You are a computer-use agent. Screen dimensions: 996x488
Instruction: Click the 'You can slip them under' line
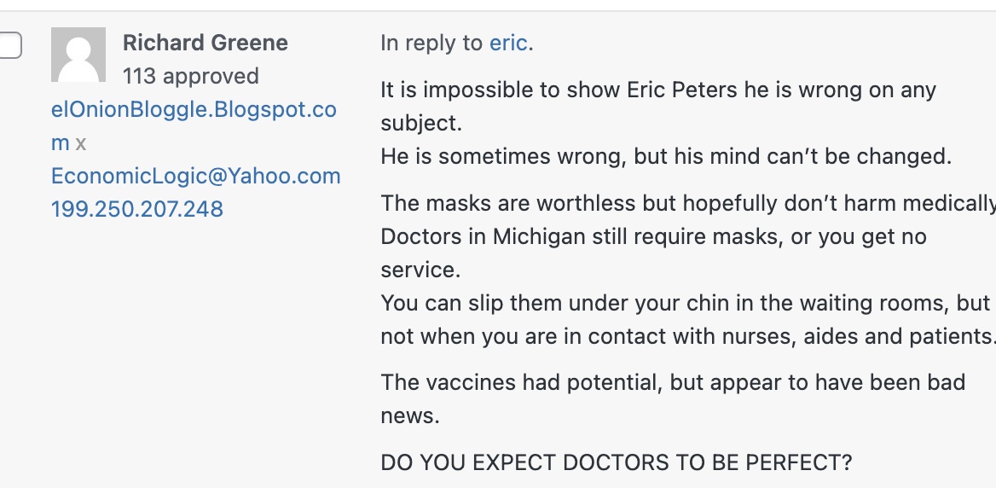[x=685, y=303]
